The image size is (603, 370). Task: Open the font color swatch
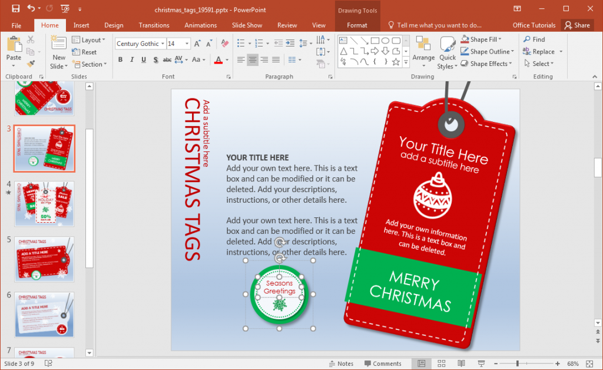pos(218,60)
